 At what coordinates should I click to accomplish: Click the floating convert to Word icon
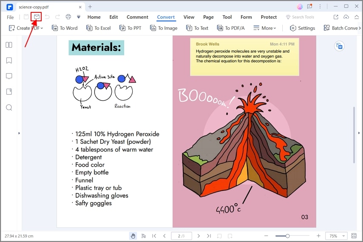339,46
